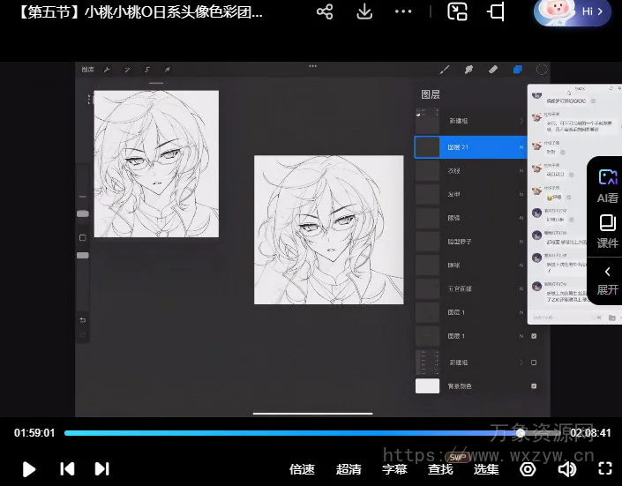Open the 课件 courseware panel

coord(607,231)
